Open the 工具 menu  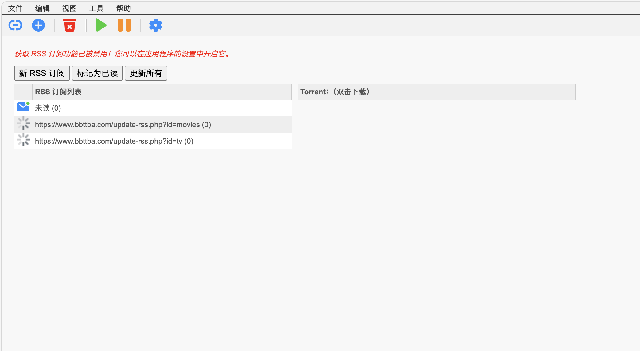pos(96,8)
